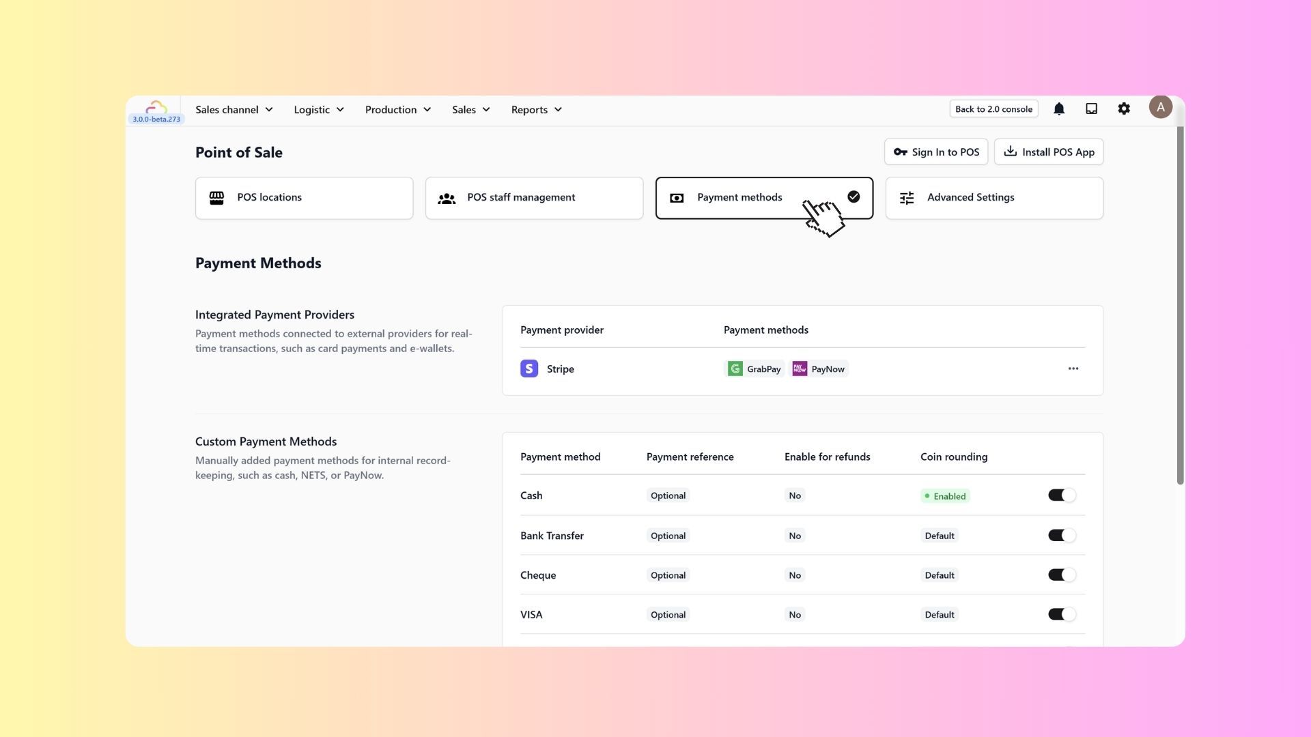Open the inbox tray icon
The width and height of the screenshot is (1311, 737).
point(1091,109)
